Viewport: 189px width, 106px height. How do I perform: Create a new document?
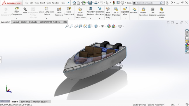tap(79, 3)
